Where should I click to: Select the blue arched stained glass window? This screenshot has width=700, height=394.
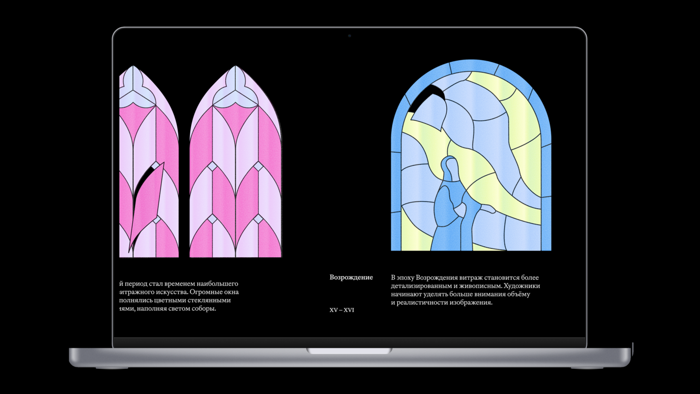tap(471, 155)
